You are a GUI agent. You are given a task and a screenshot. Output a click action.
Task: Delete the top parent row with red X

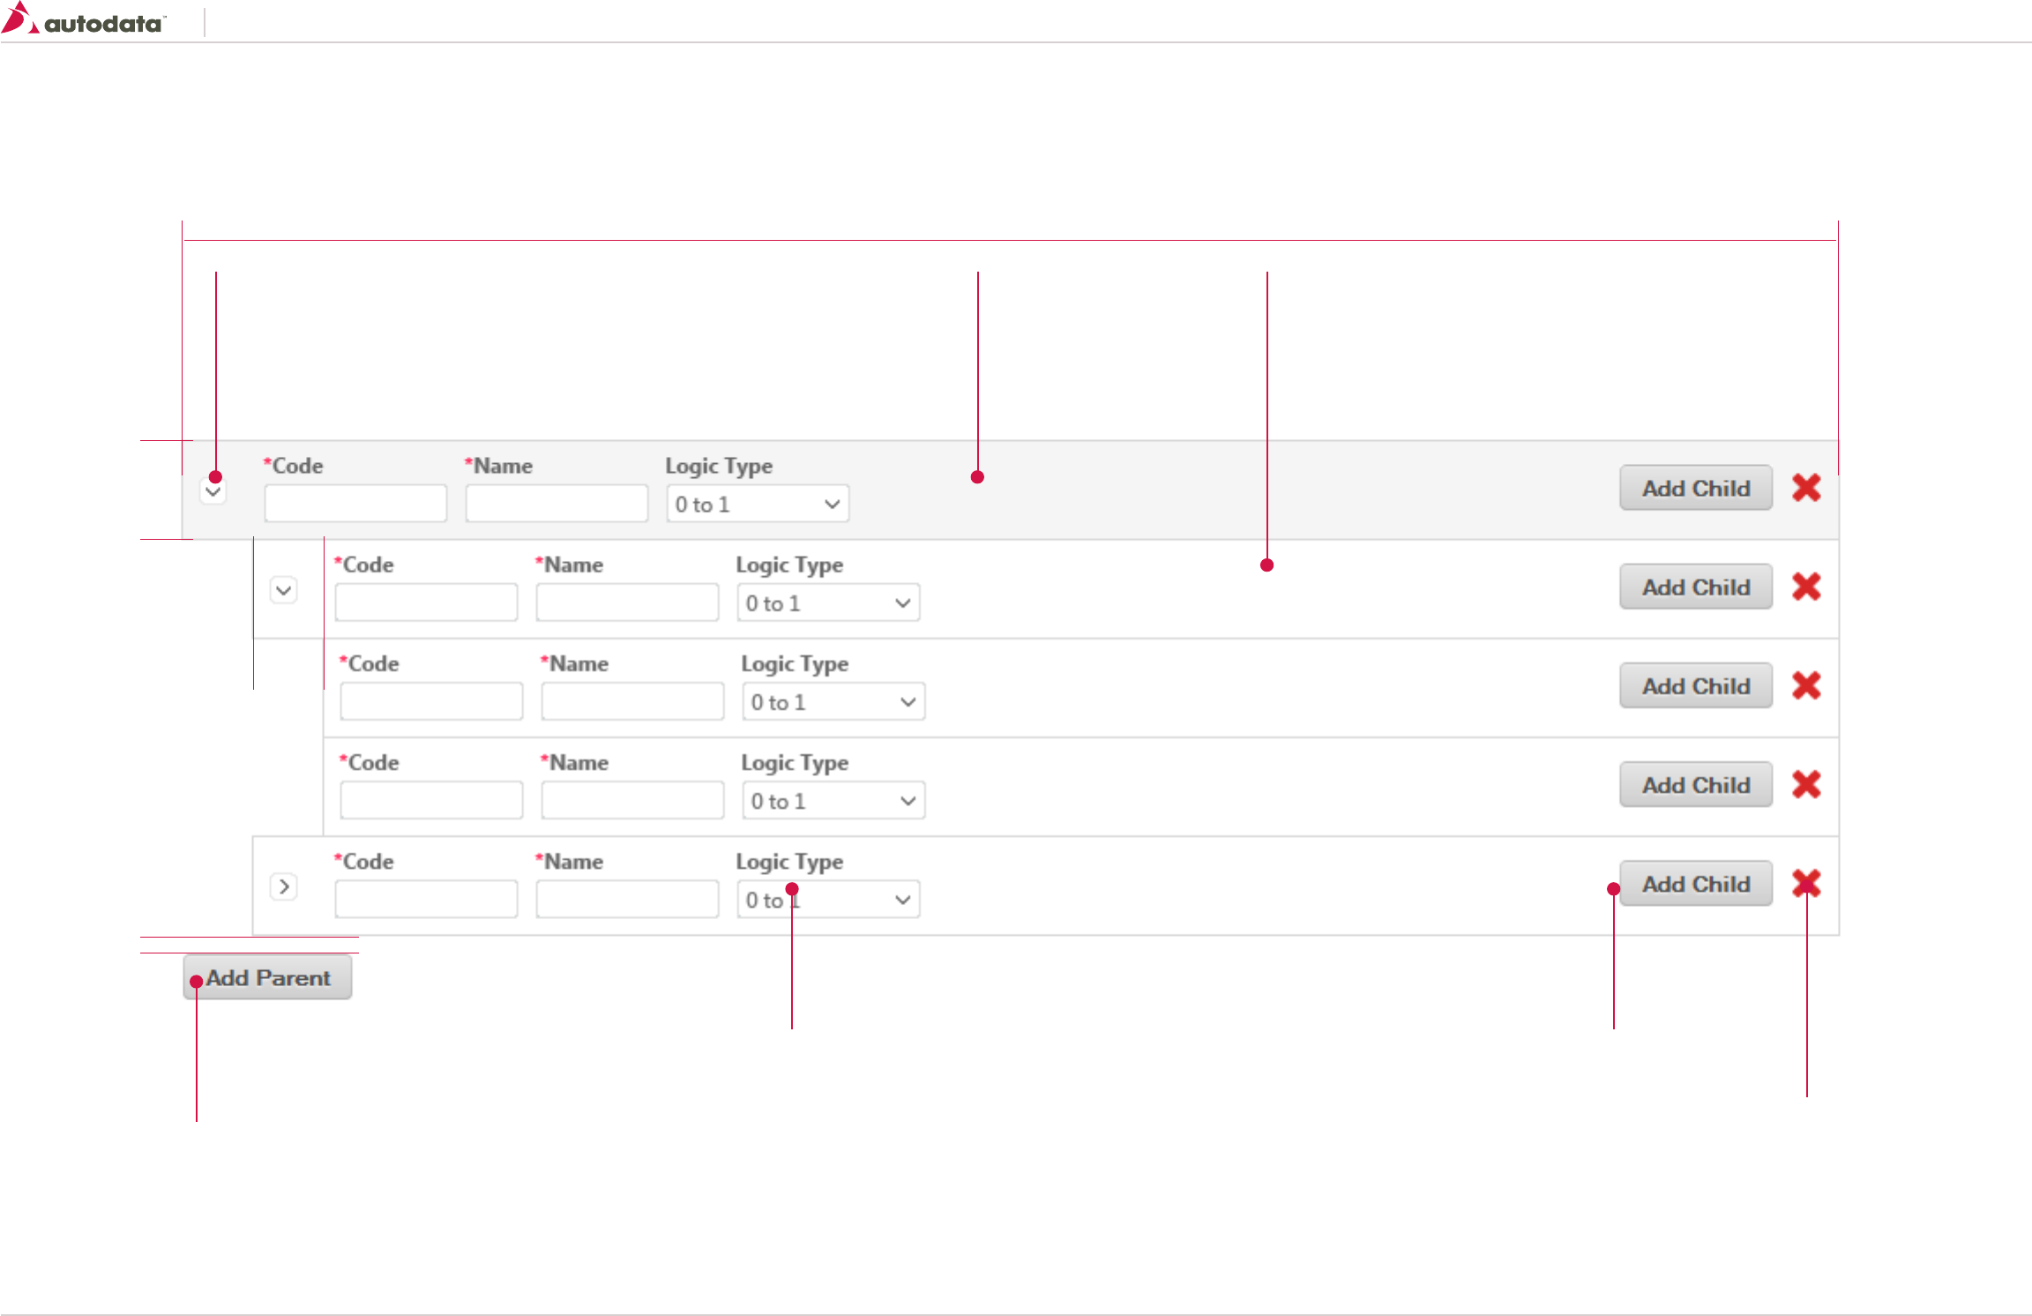(1806, 488)
